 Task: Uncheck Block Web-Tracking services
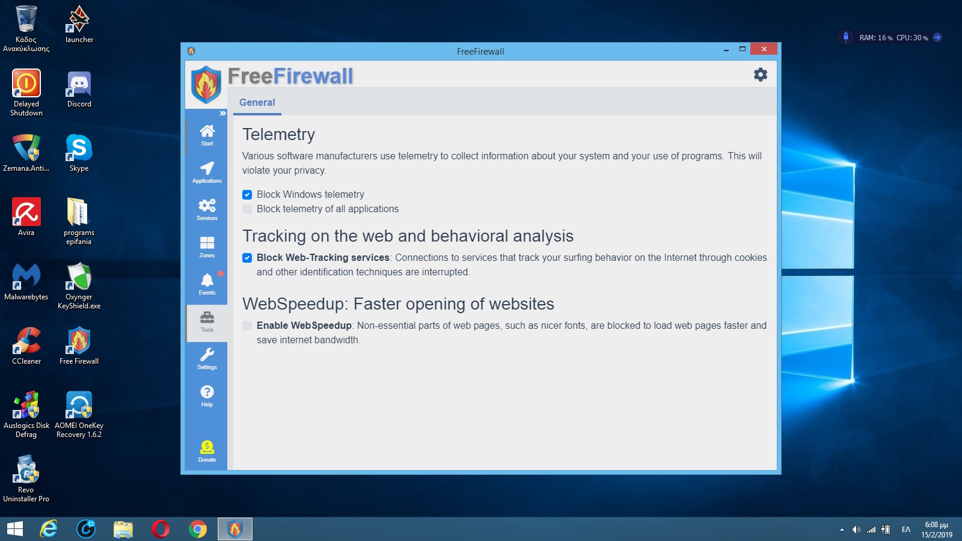247,258
